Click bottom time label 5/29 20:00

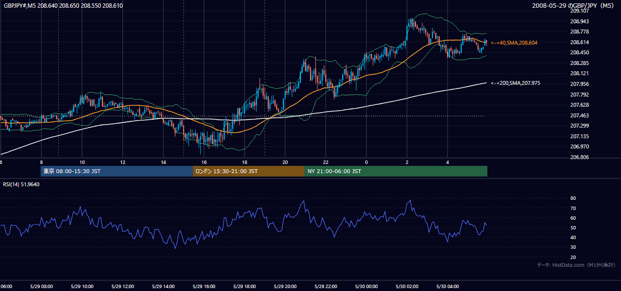285,287
